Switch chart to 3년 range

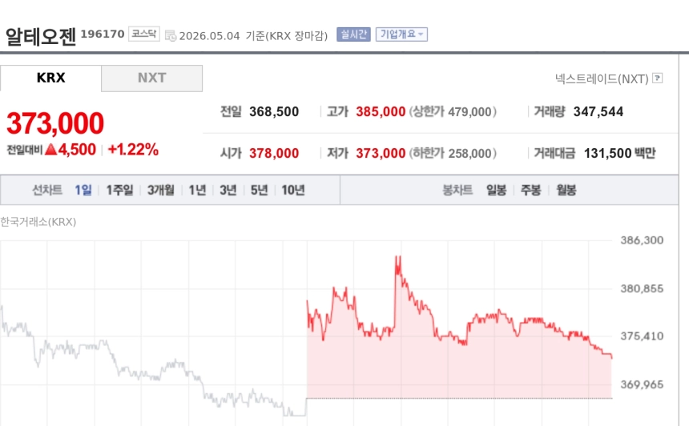click(228, 190)
